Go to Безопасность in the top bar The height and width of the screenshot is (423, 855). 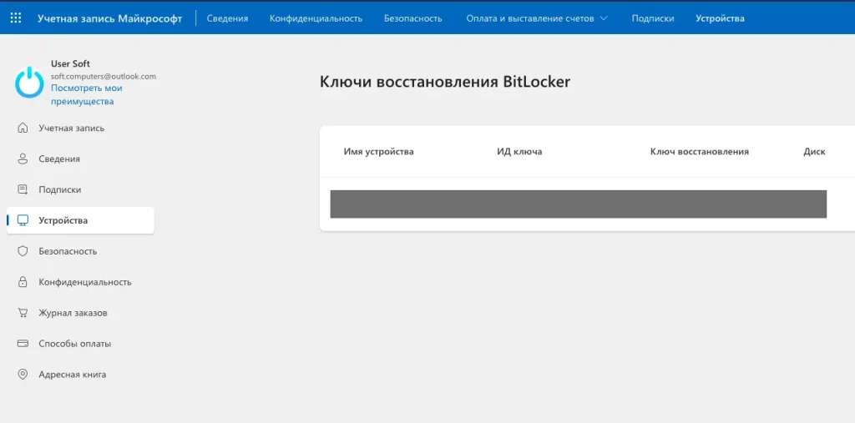(412, 18)
